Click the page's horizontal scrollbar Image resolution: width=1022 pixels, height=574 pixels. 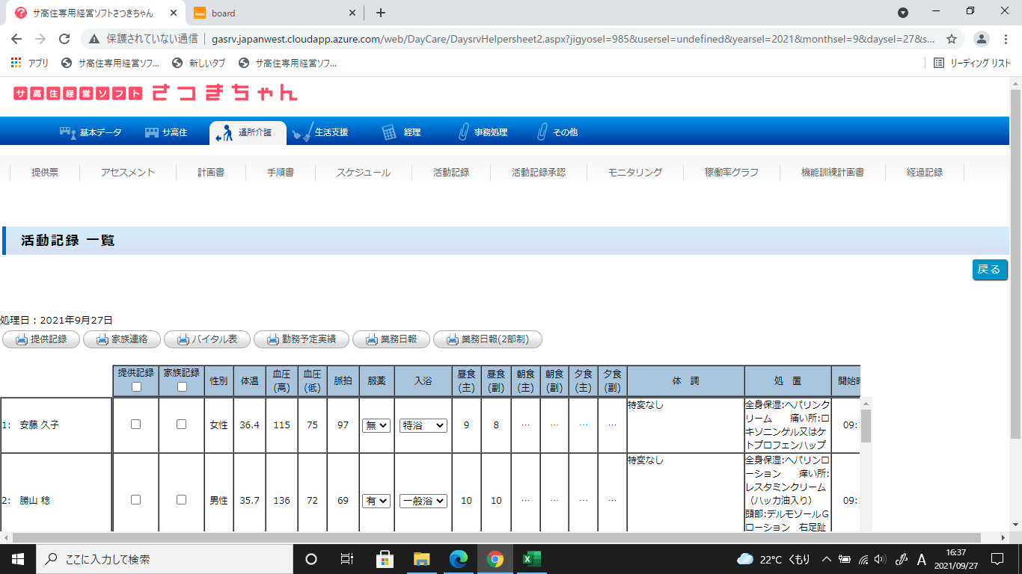pyautogui.click(x=494, y=537)
